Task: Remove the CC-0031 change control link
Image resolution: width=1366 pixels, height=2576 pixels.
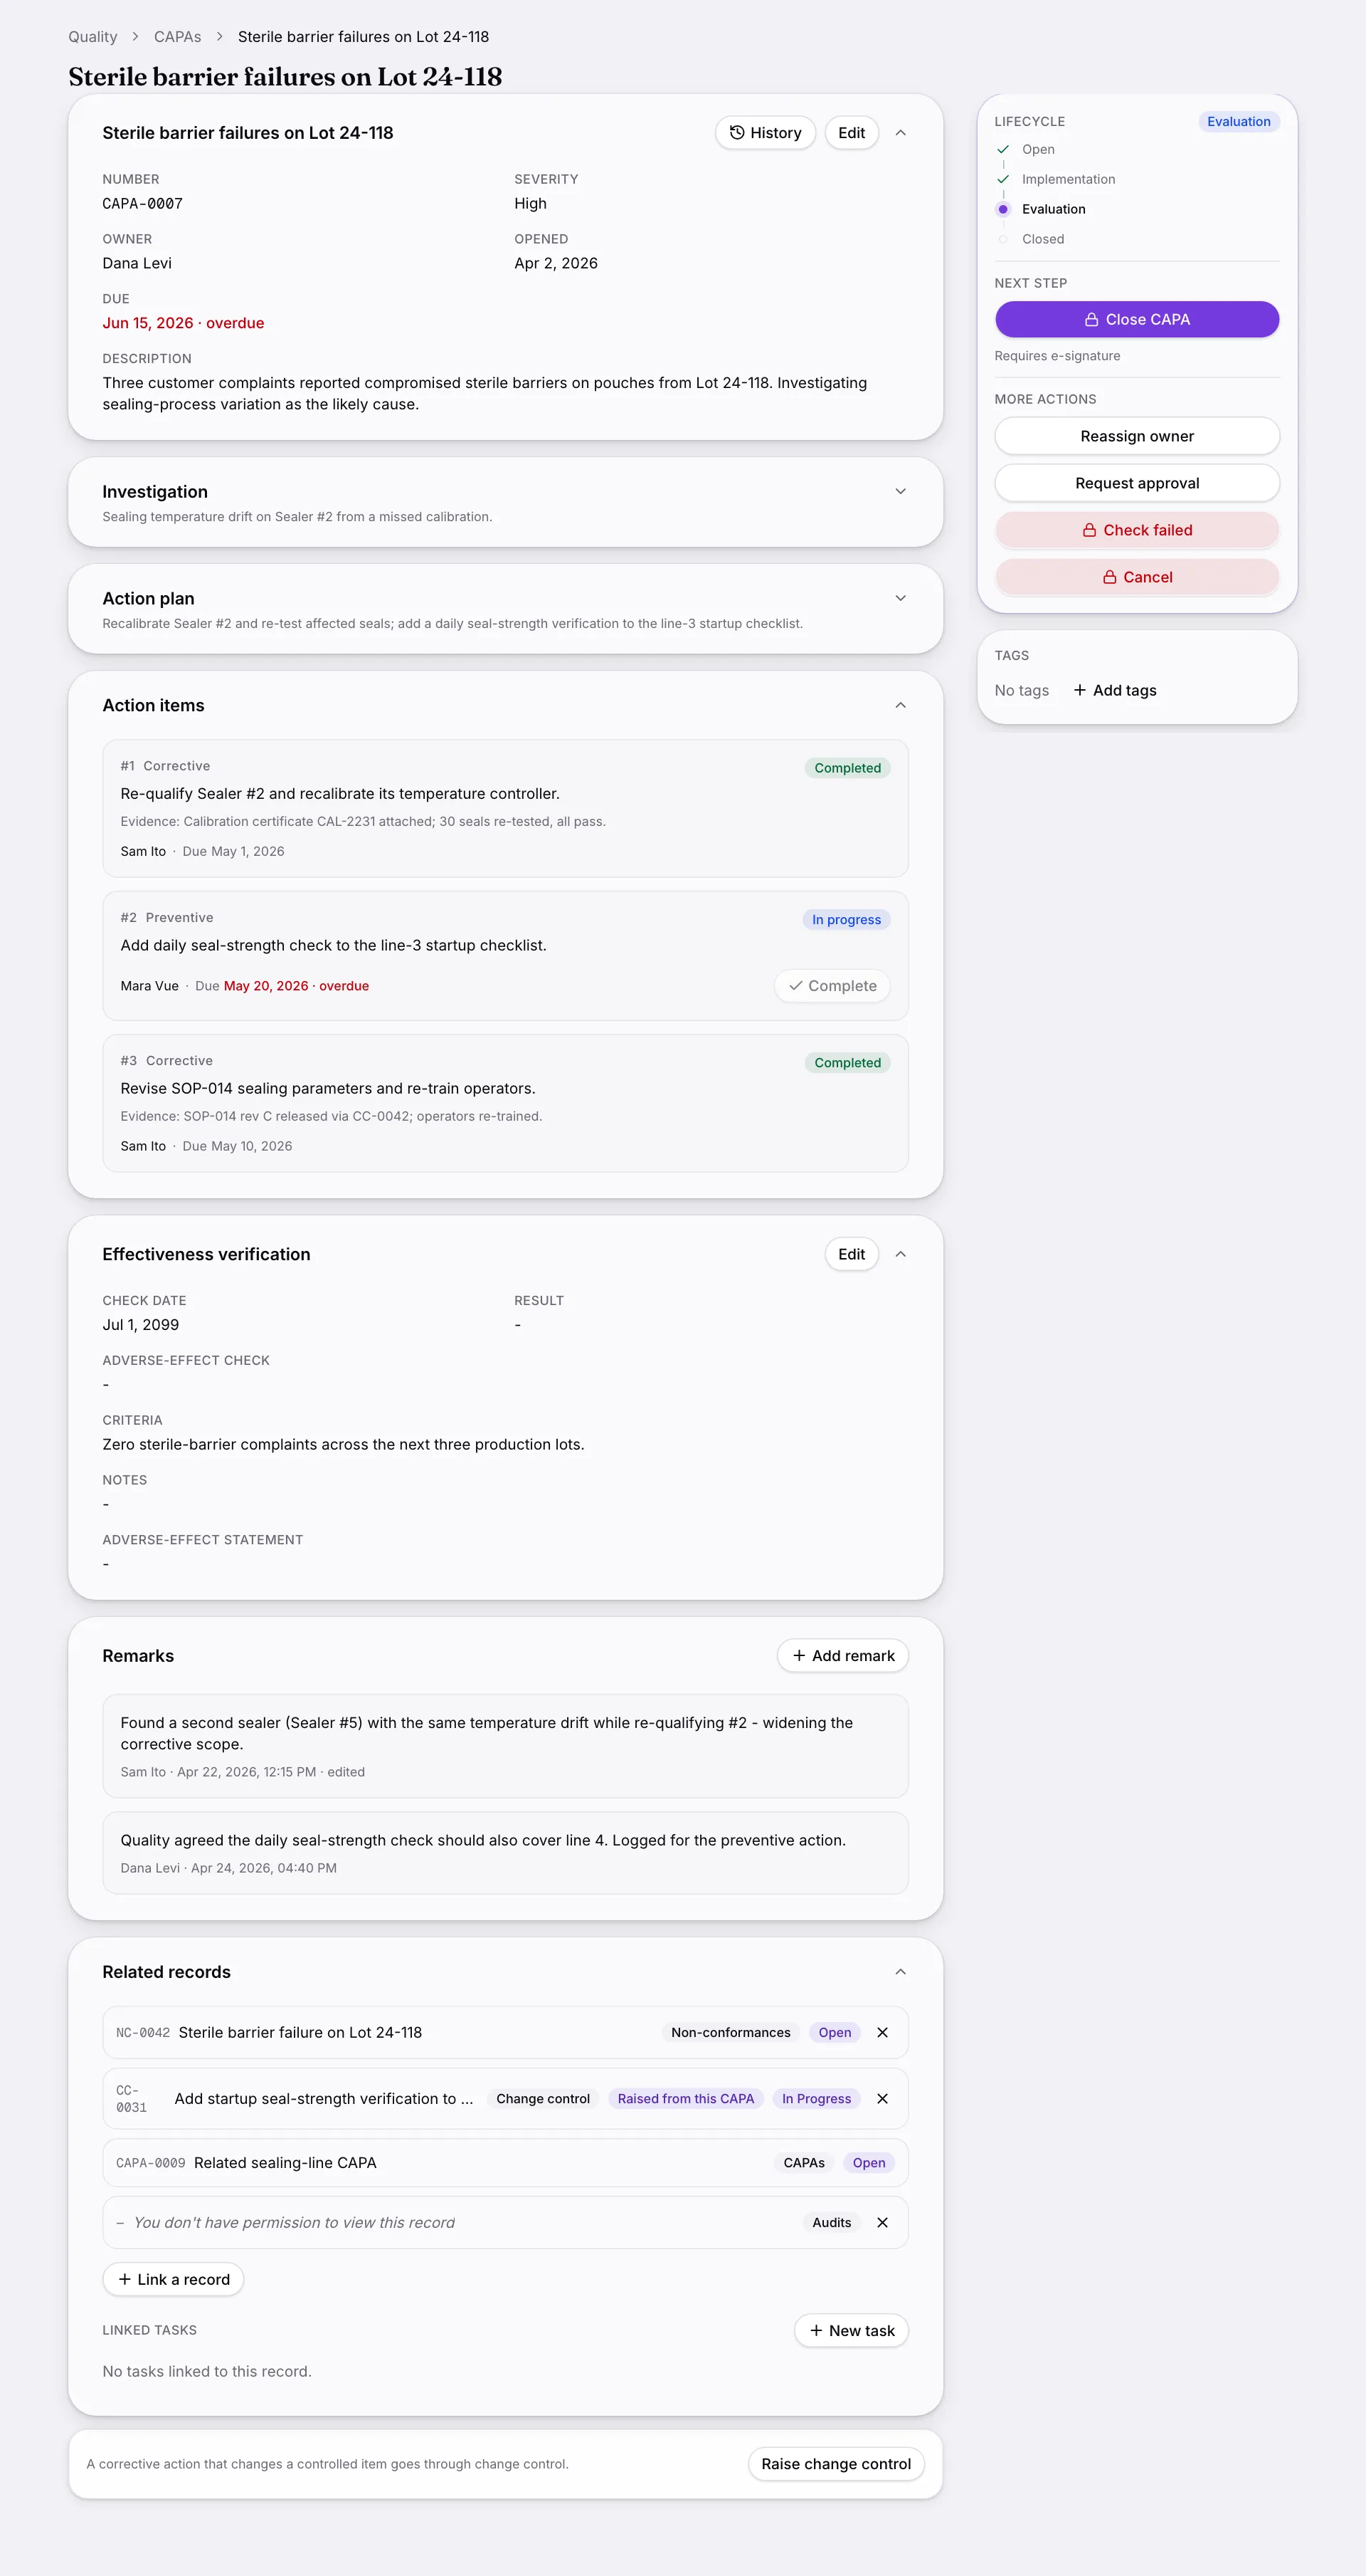Action: [x=882, y=2099]
